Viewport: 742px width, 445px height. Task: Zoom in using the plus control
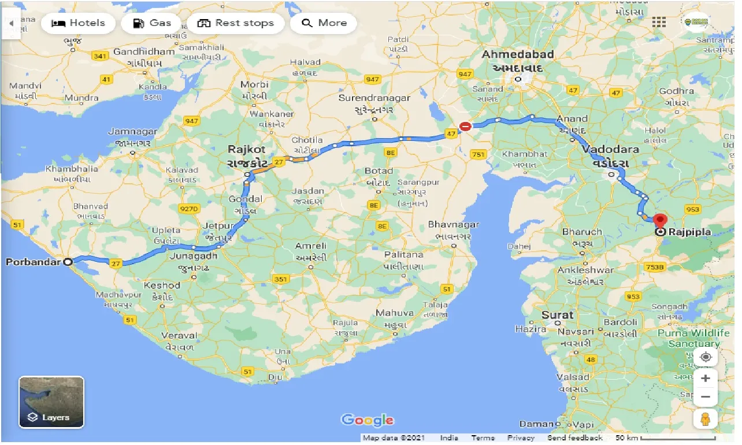[x=706, y=378]
